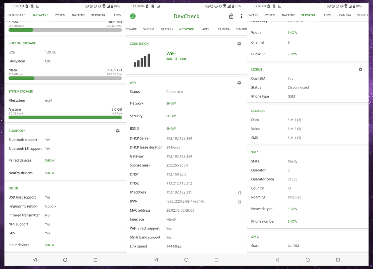Screen dimensions: 373x269
Task: Show the SIM 1 Phone number
Action: tap(292, 221)
